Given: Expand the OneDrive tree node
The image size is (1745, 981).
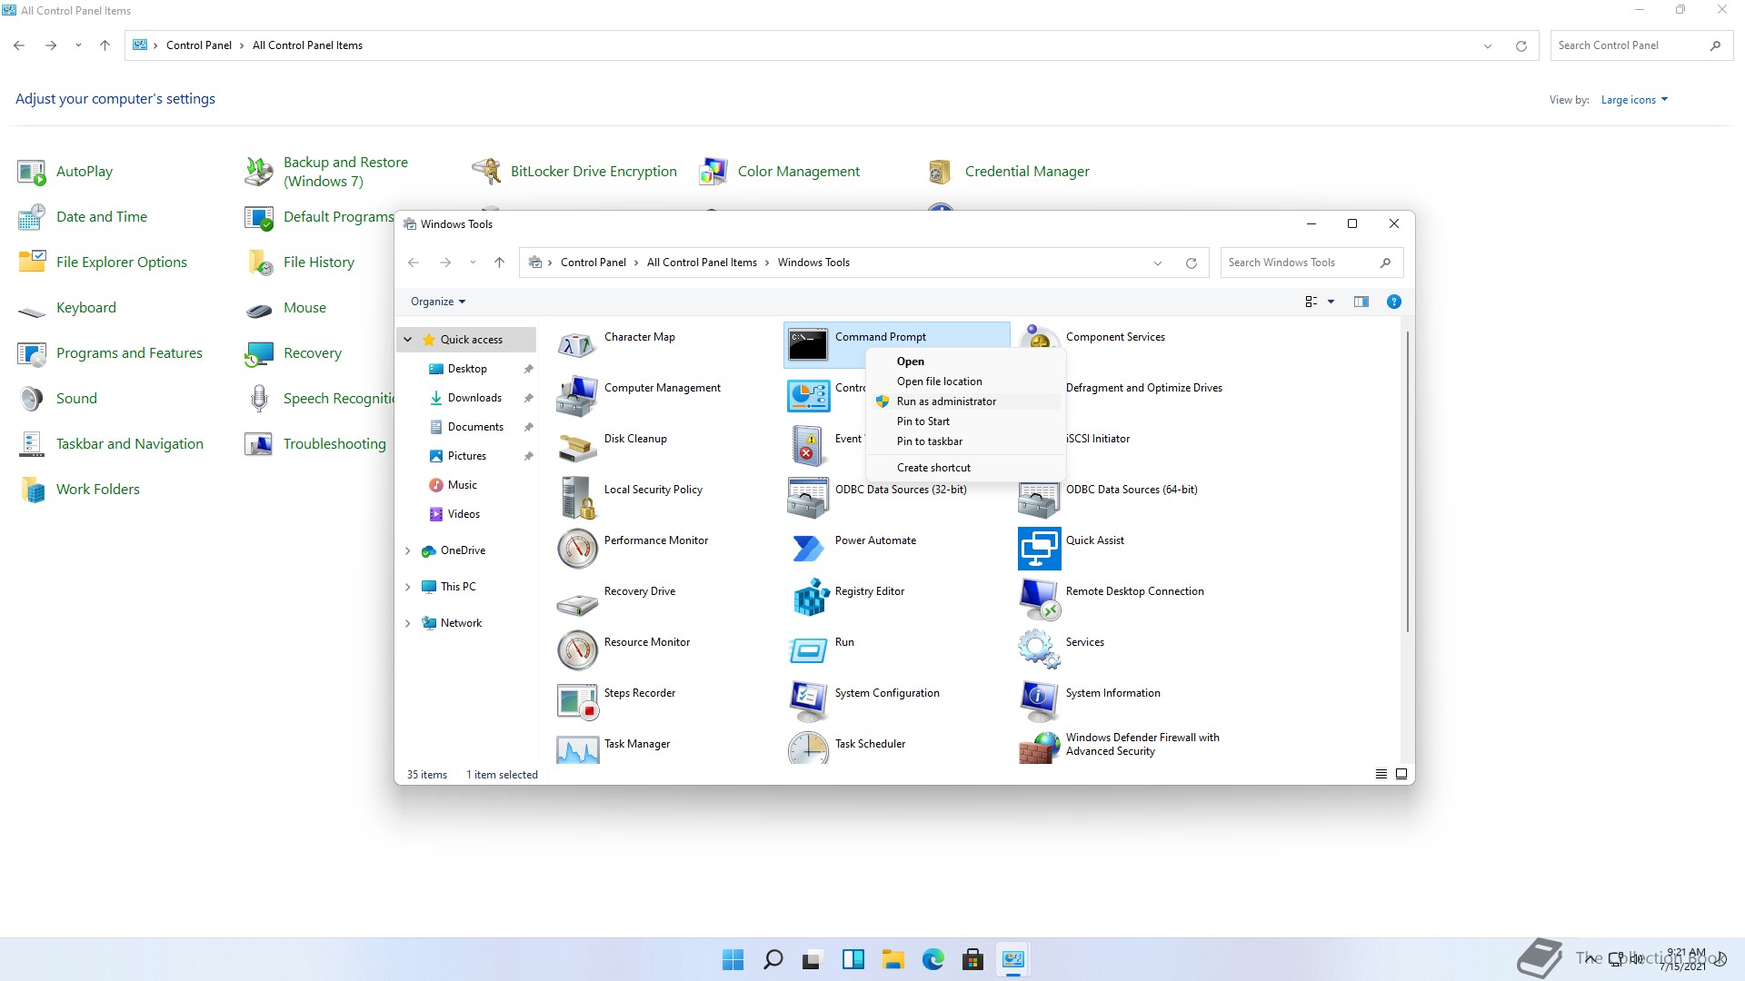Looking at the screenshot, I should 408,550.
